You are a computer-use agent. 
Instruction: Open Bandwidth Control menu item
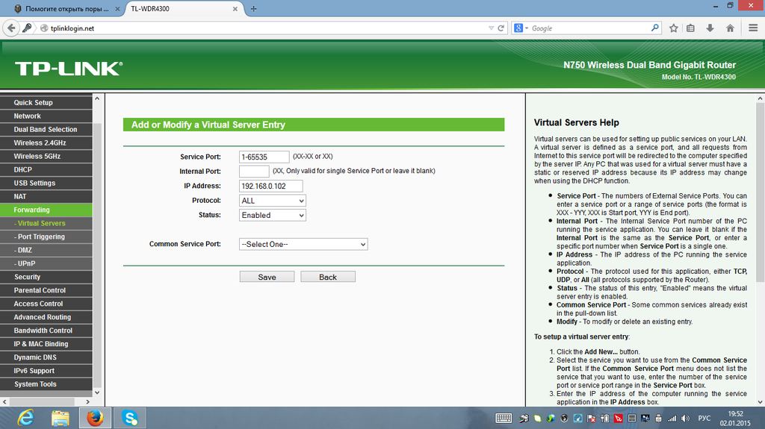[46, 331]
